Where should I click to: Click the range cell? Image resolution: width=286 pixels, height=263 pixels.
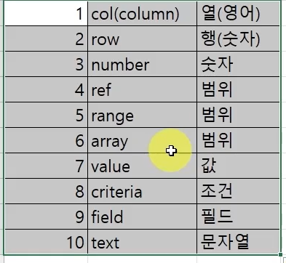click(142, 115)
